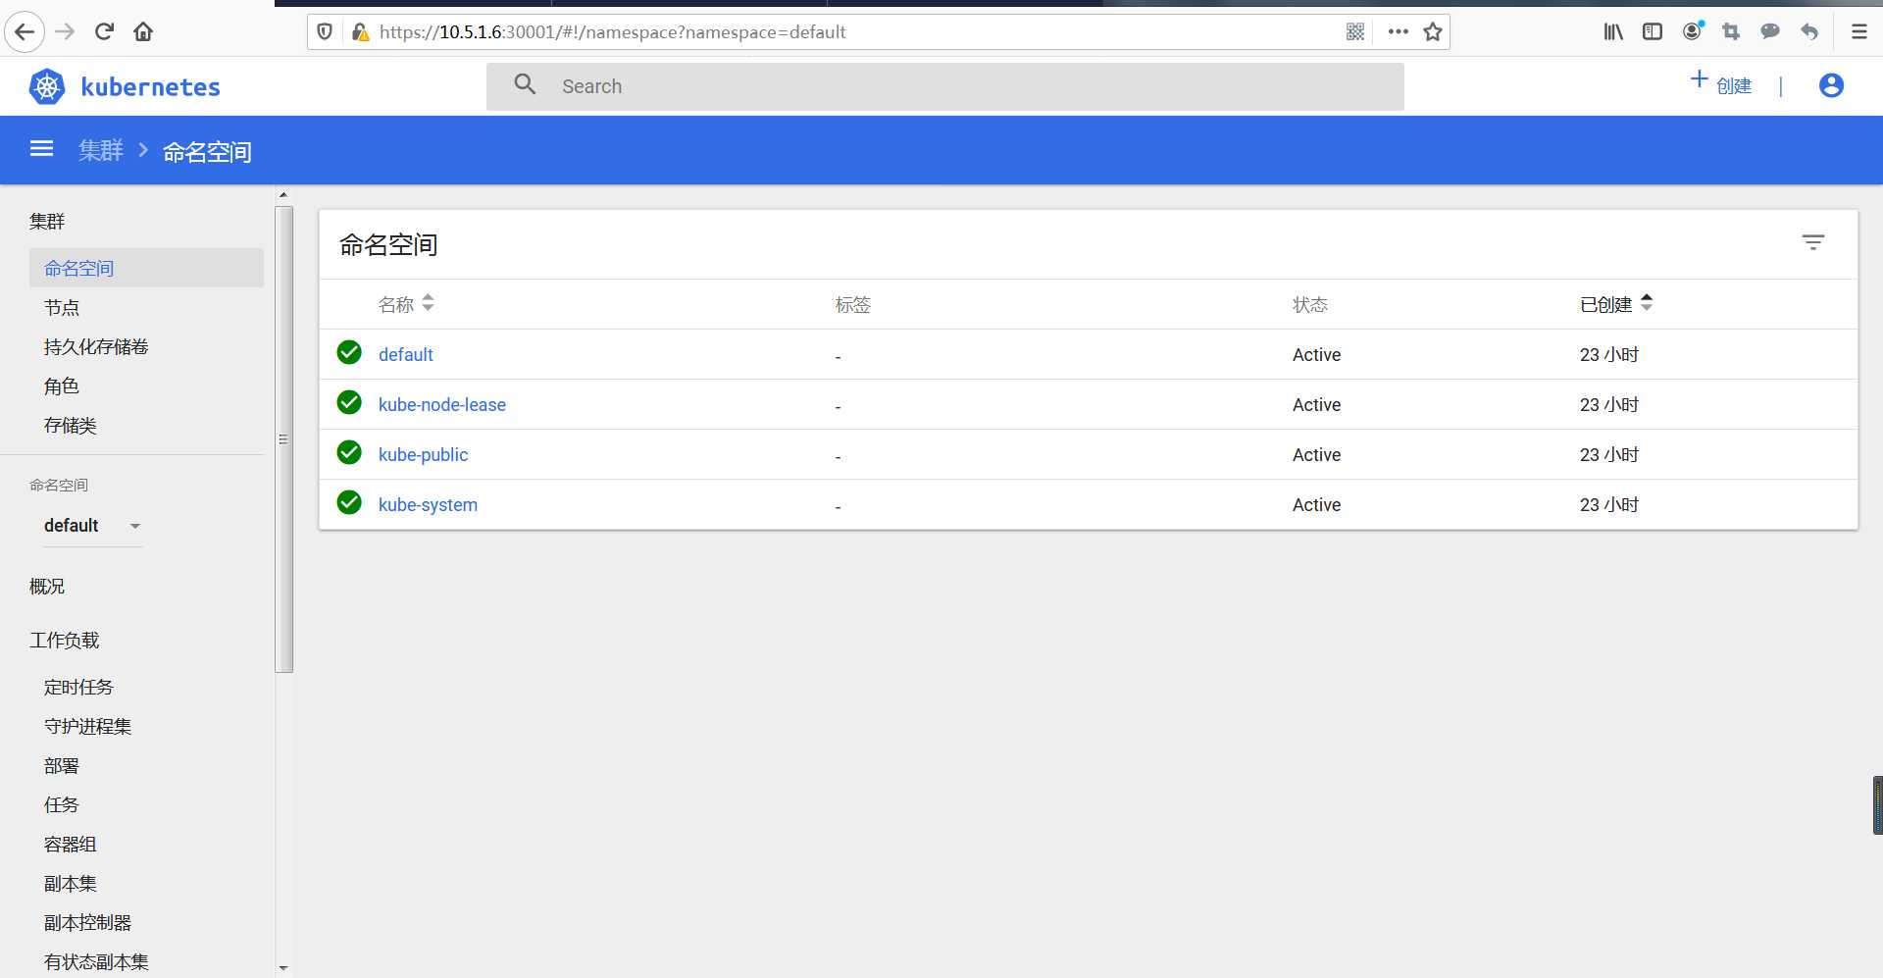
Task: Toggle the dashboard navigation hamburger menu
Action: 41,148
